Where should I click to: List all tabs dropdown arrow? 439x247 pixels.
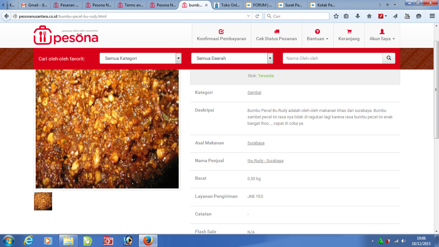coord(395,5)
